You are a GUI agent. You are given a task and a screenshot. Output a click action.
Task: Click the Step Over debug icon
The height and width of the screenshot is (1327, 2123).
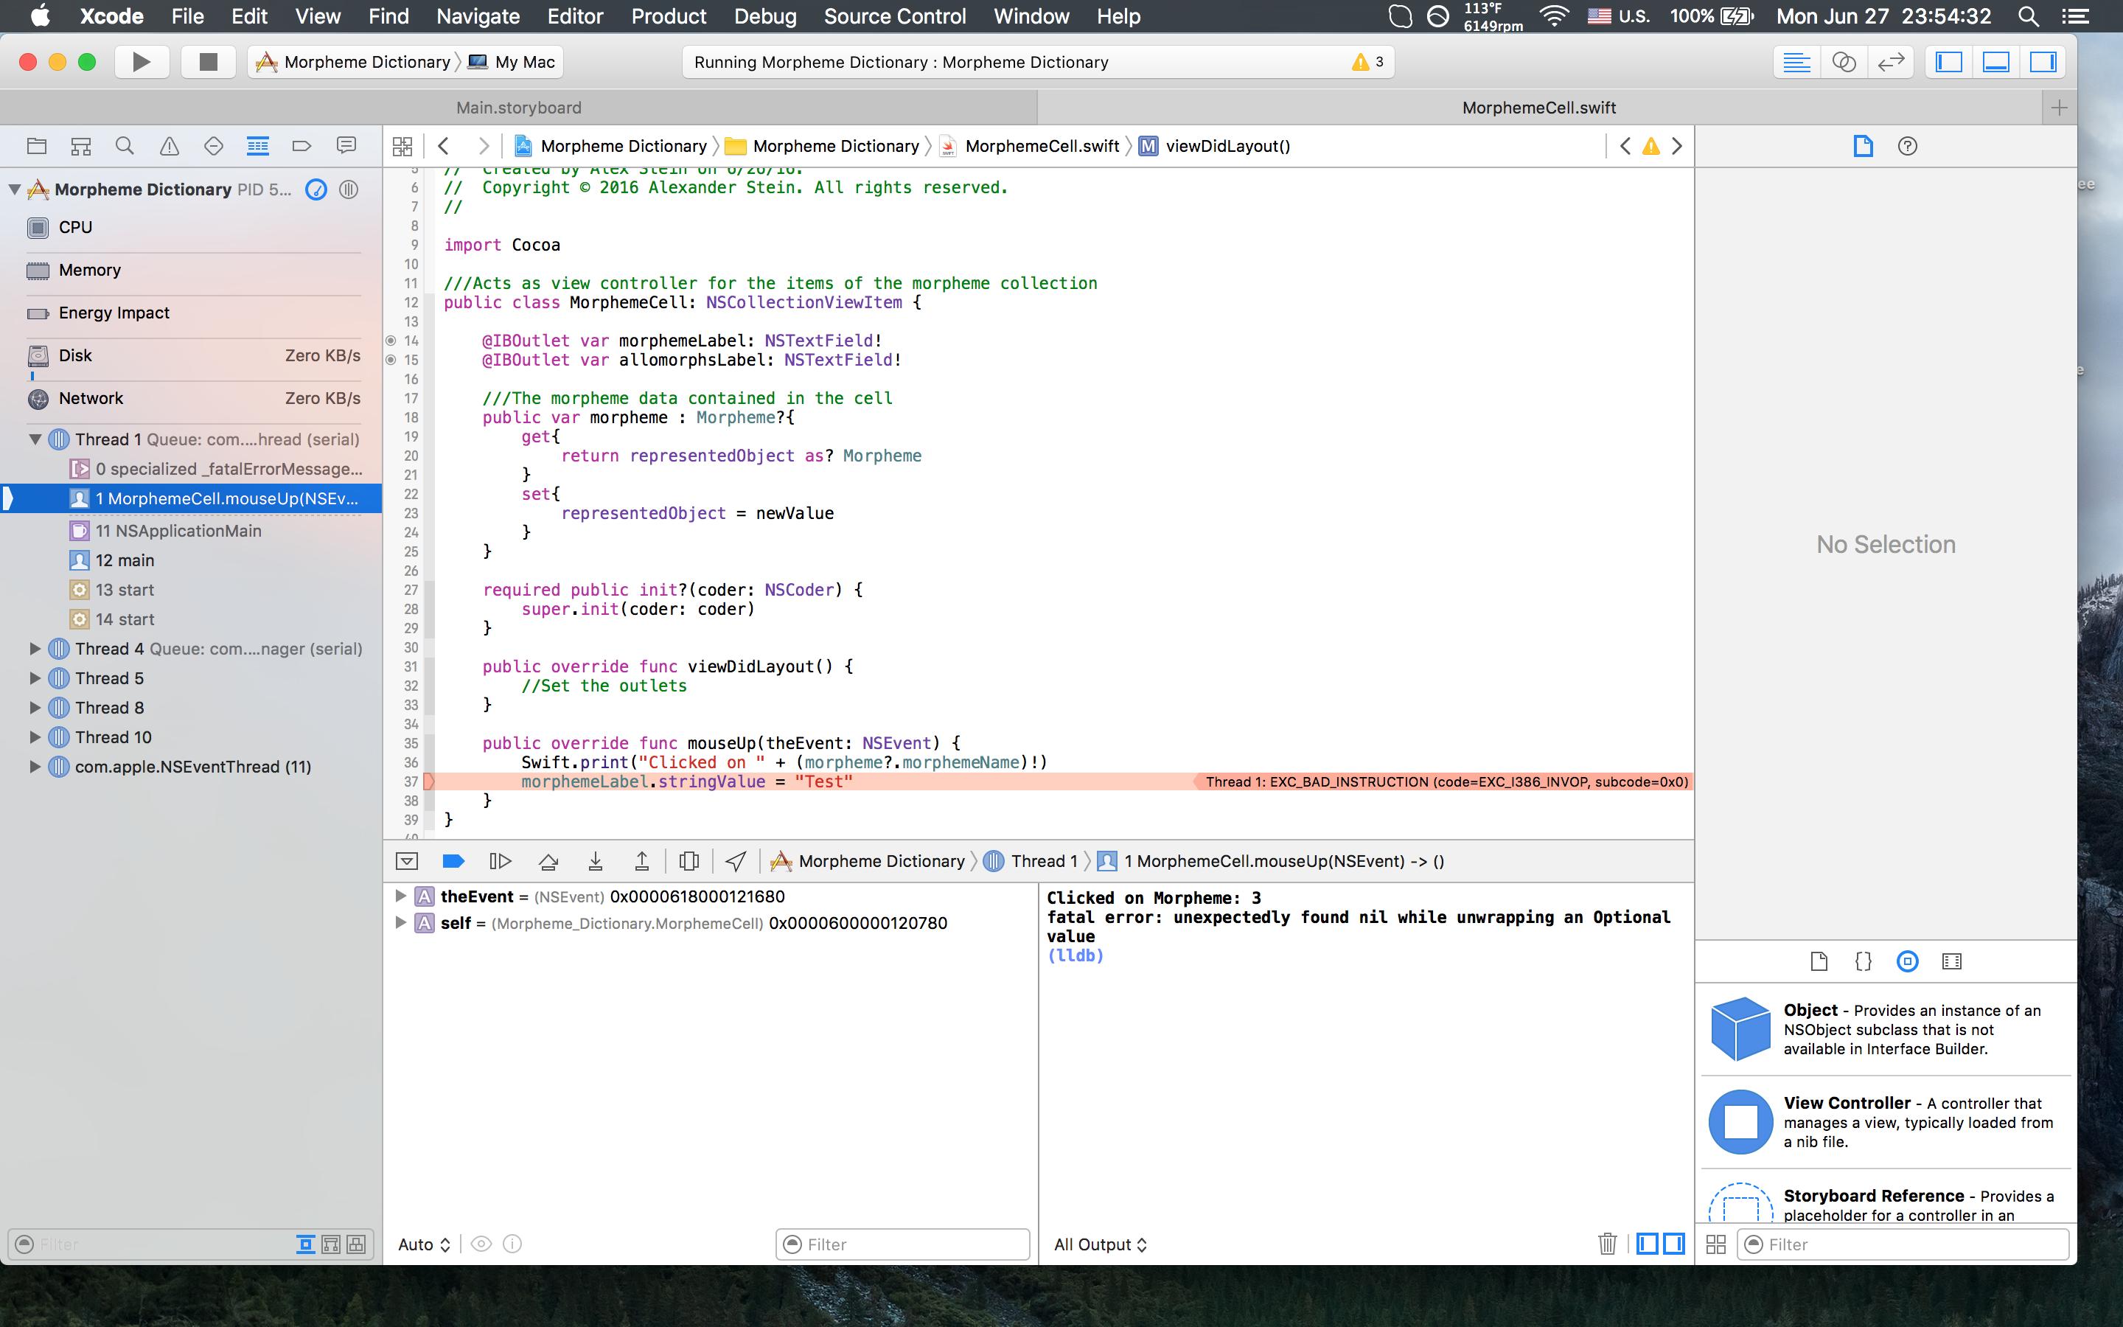[548, 861]
